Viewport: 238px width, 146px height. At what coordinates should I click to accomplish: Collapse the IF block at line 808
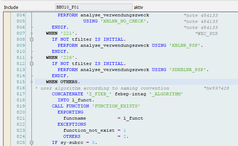[x=31, y=39]
